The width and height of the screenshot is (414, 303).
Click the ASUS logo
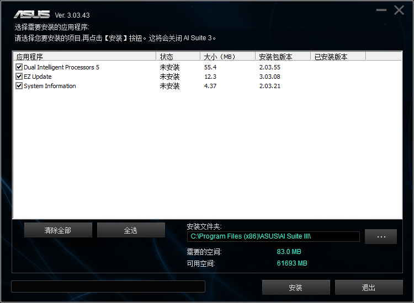pos(32,14)
